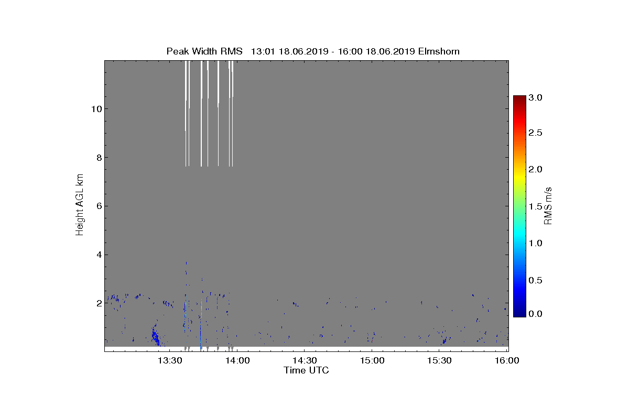629x419 pixels.
Task: Click the 'RMS m/s' colorbar label
Action: point(548,205)
